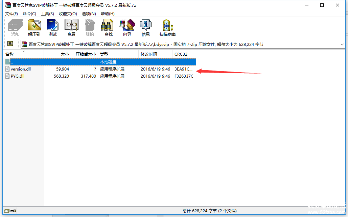Click the Delete (删除) toolbar icon
The width and height of the screenshot is (348, 217).
click(x=90, y=28)
